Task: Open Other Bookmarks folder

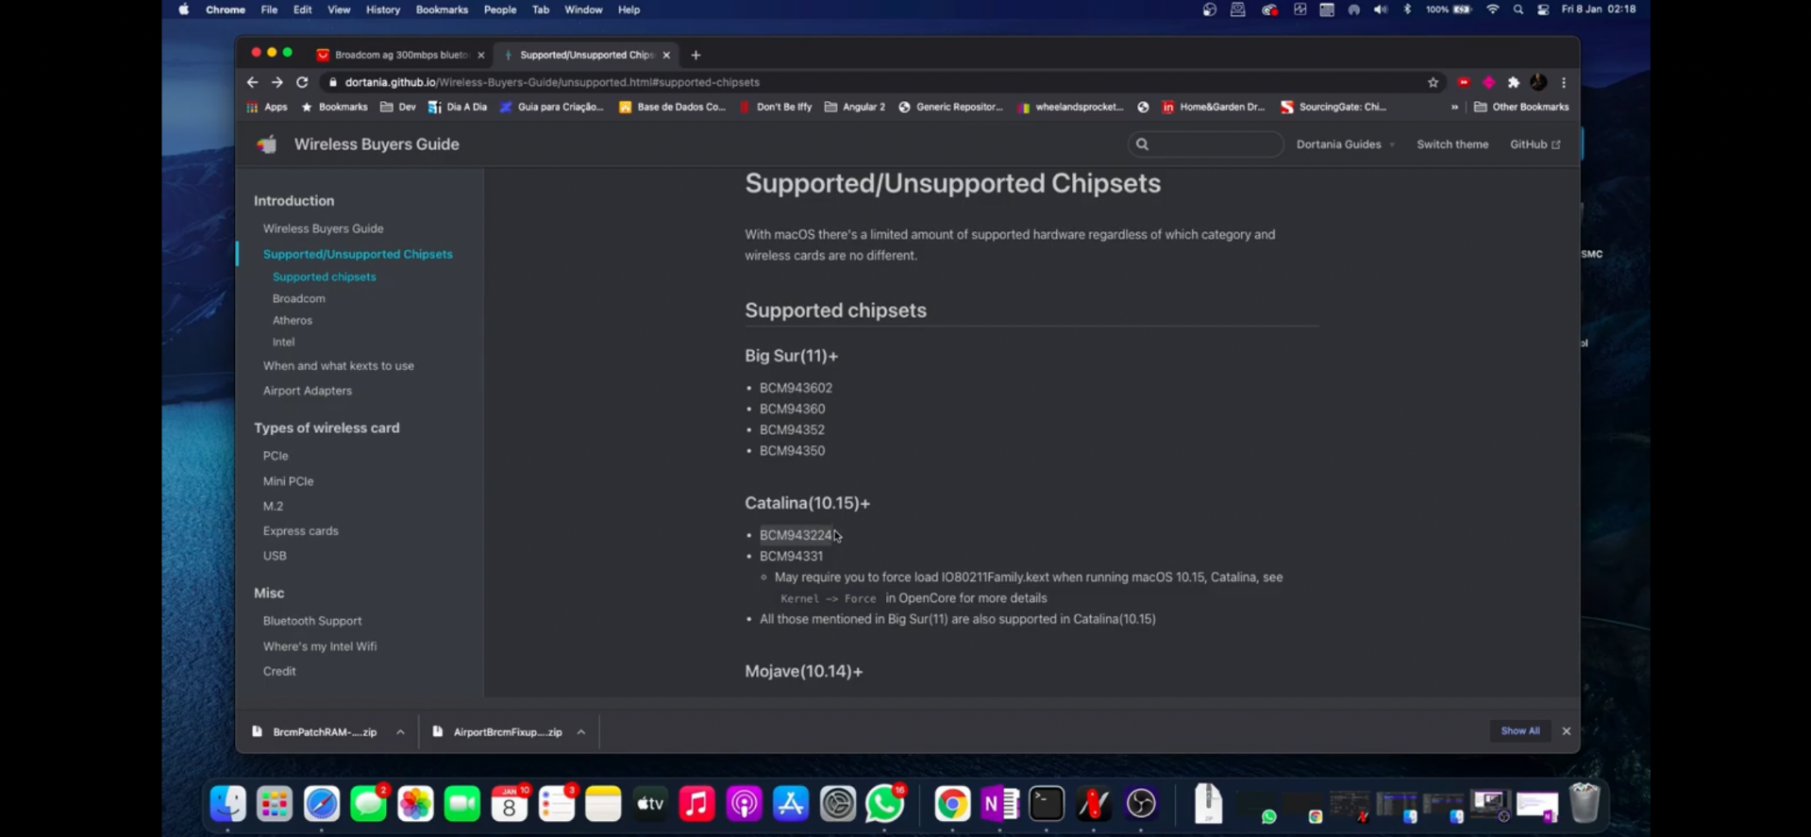Action: click(x=1521, y=107)
